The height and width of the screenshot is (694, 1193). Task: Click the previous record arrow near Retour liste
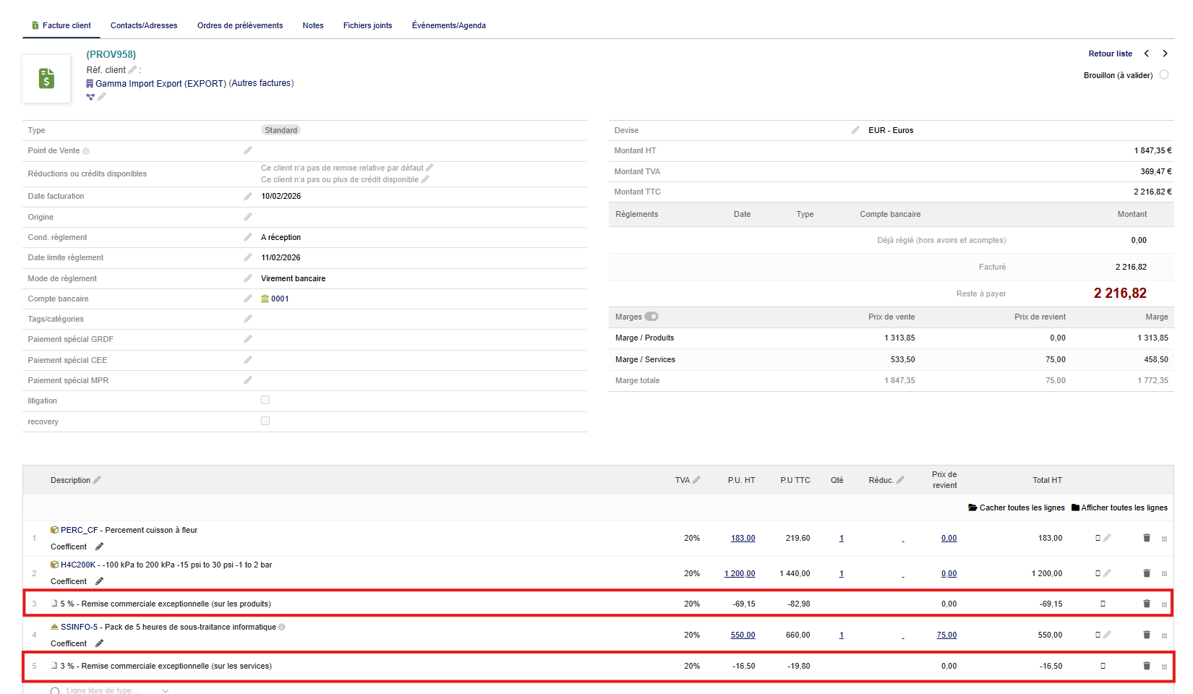pyautogui.click(x=1147, y=53)
